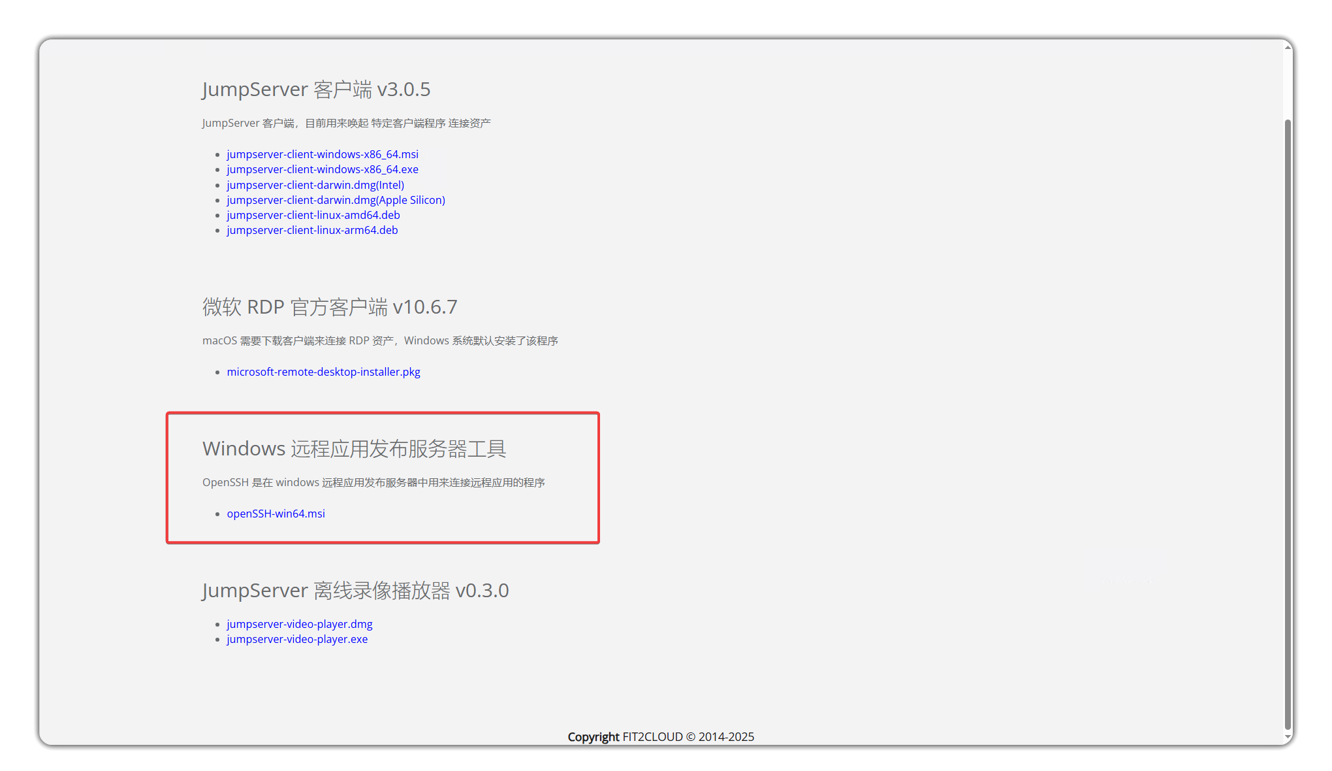Open the jumpserver-client-darwin.dmg(Intel) link
Image resolution: width=1332 pixels, height=771 pixels.
[x=315, y=185]
